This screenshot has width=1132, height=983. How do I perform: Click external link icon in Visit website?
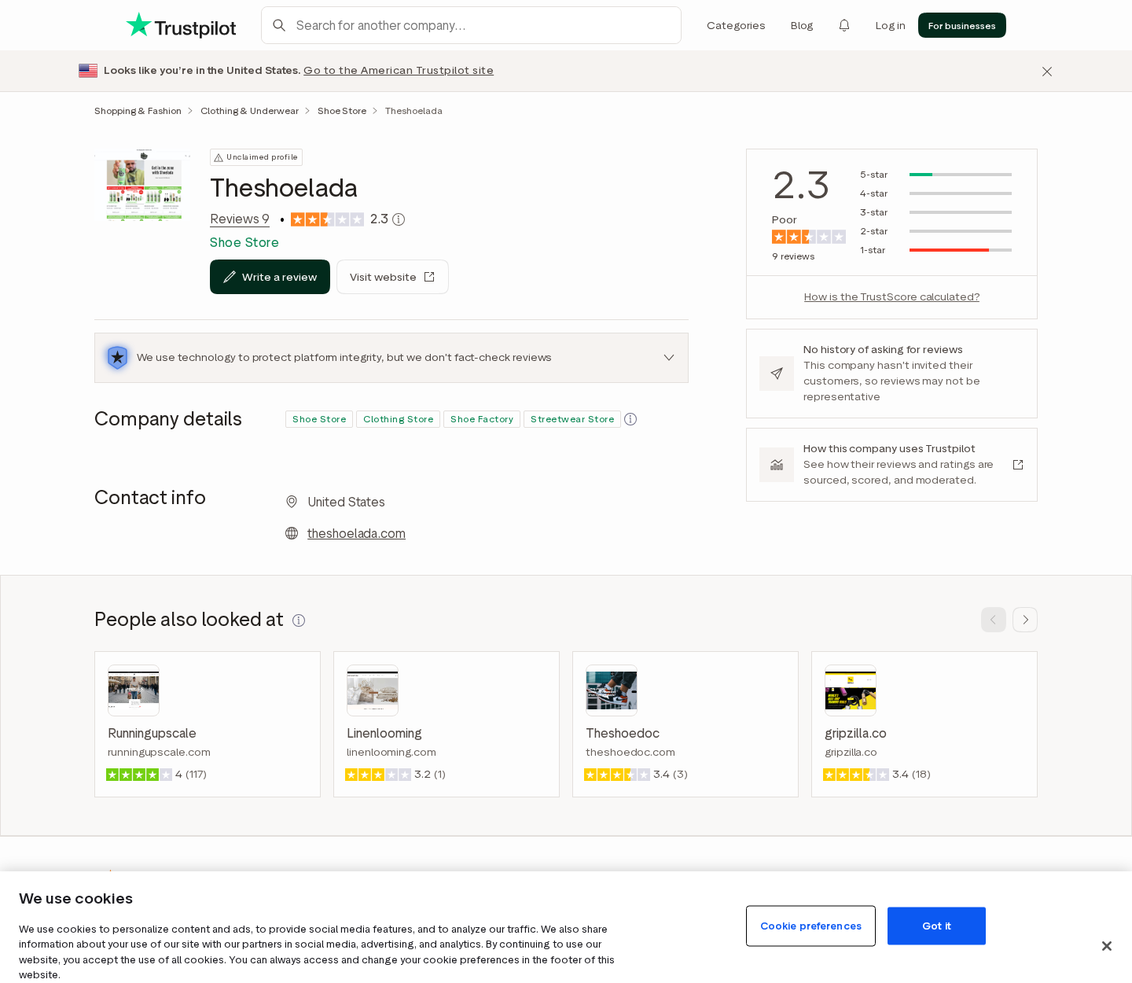(429, 277)
